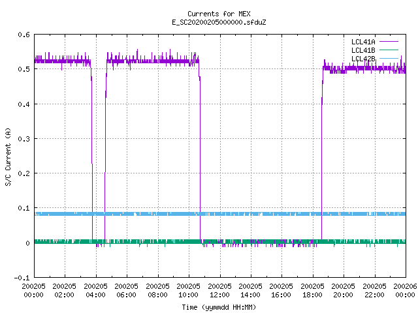Click the 200205 18:00 x-axis tick label
The width and height of the screenshot is (418, 313).
coord(312,290)
